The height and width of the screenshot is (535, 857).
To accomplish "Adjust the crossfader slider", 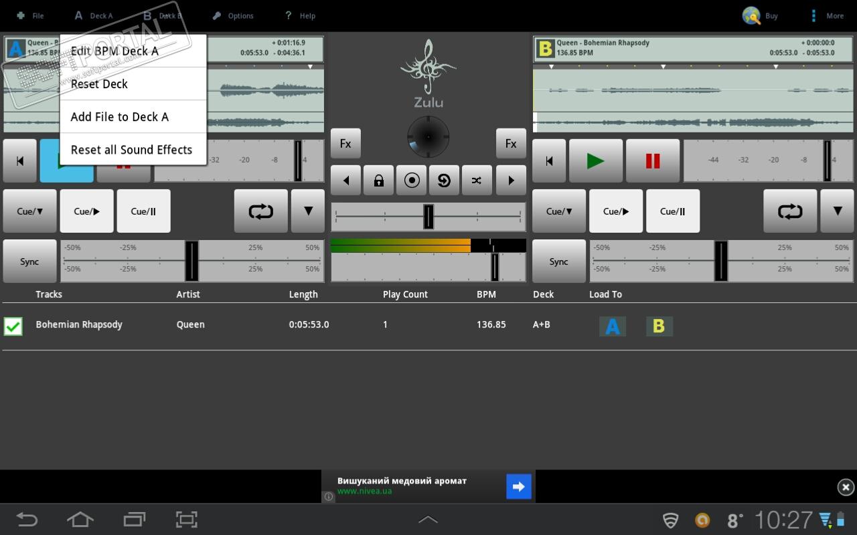I will tap(428, 217).
